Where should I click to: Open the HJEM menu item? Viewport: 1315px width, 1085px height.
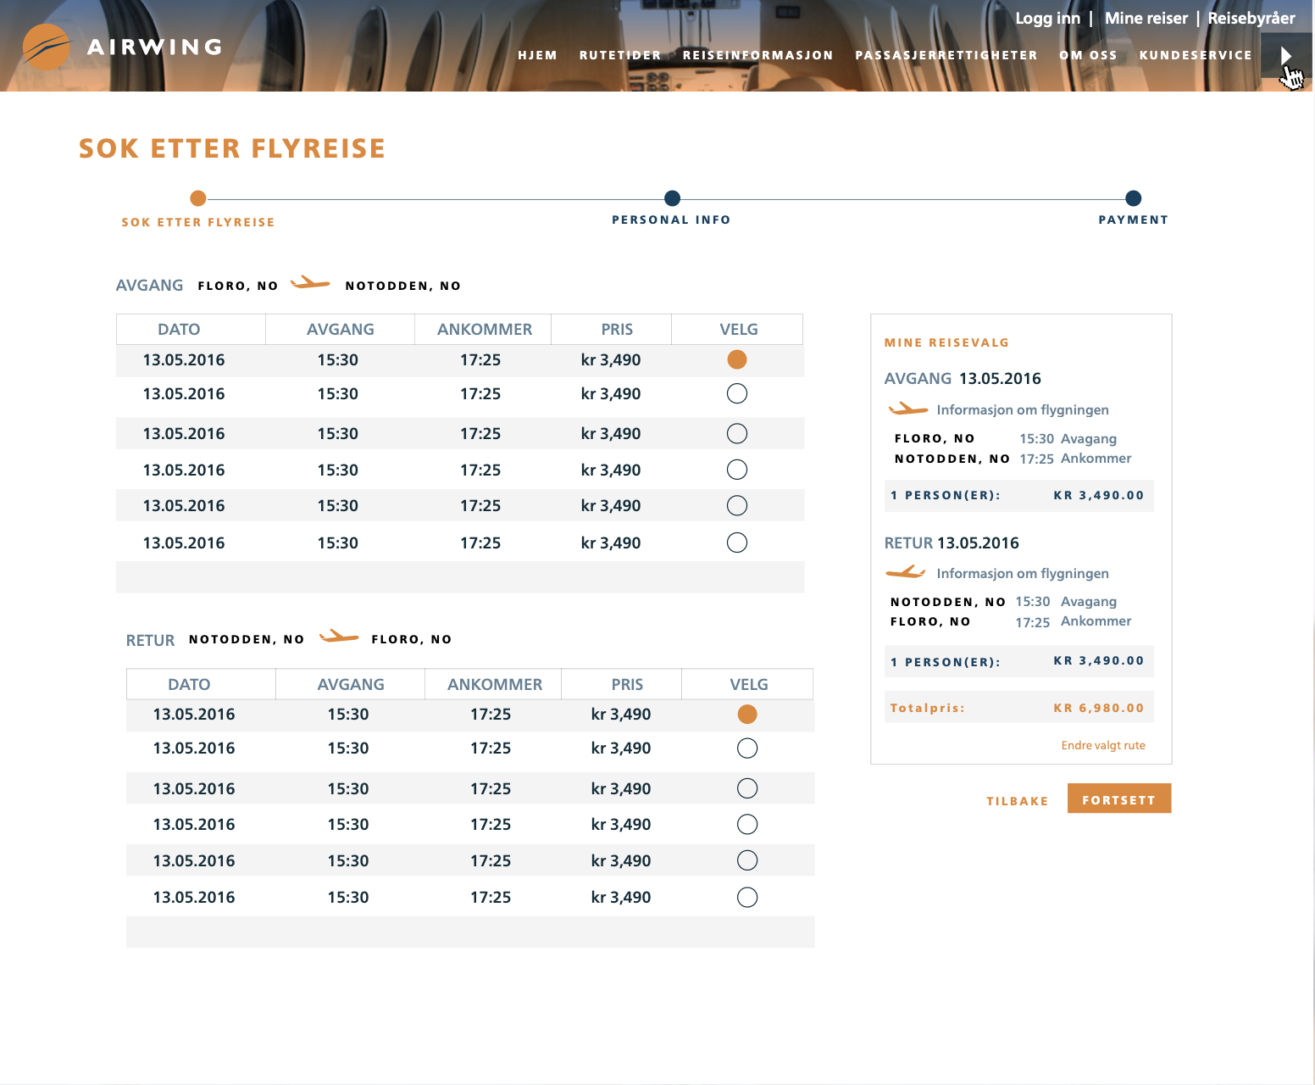(537, 55)
